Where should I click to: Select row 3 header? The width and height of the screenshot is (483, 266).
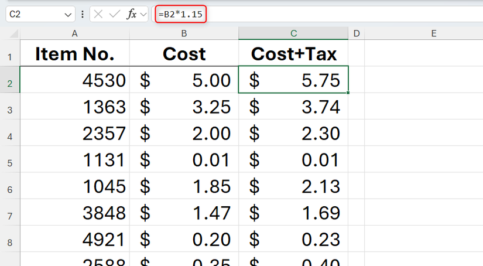pos(10,106)
